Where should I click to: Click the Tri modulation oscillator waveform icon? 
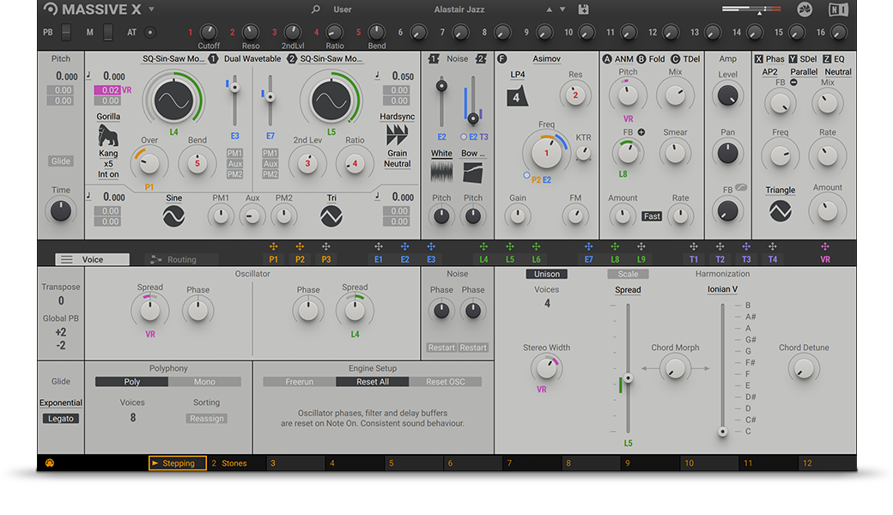331,216
